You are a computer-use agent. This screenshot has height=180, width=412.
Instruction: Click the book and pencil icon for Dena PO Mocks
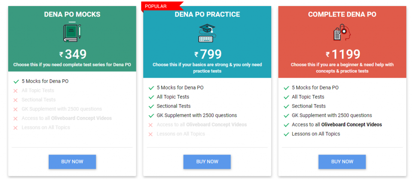72,33
